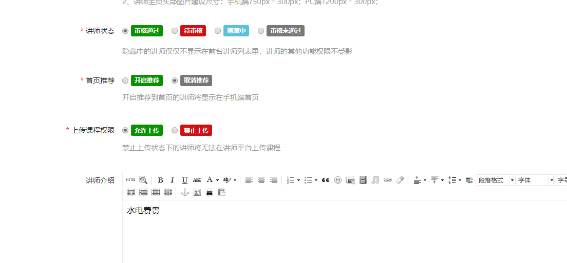Click the font color A icon
Screen dimensions: 567x263
[210, 179]
